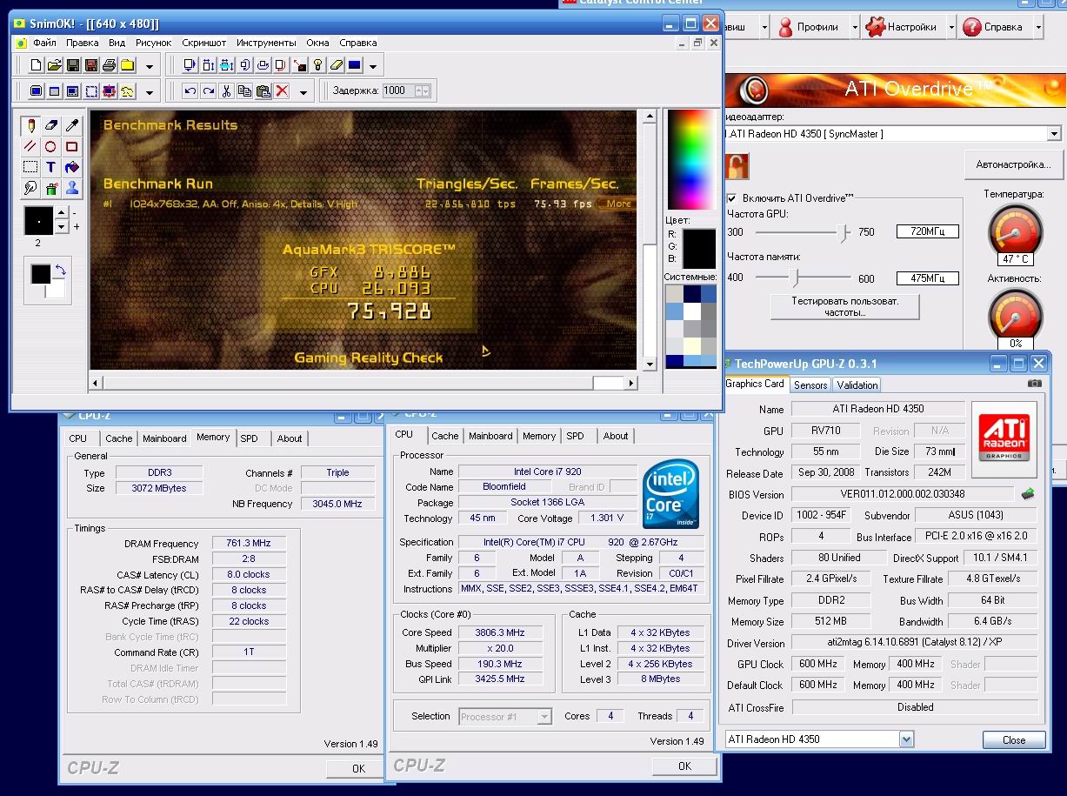Click Тестировать пользоват. частоты button
This screenshot has width=1067, height=796.
[844, 306]
